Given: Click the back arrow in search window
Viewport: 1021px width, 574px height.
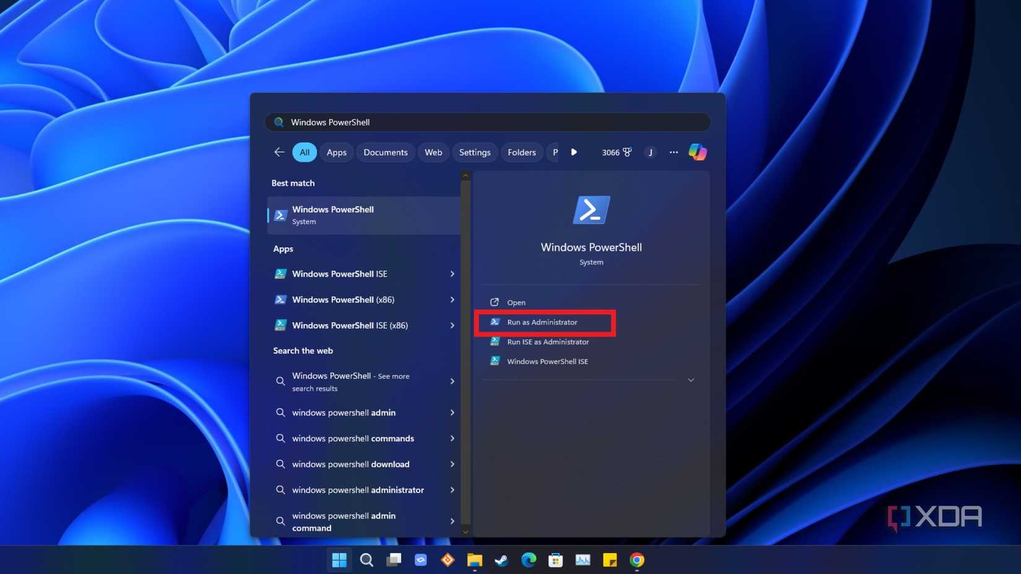Looking at the screenshot, I should click(279, 152).
